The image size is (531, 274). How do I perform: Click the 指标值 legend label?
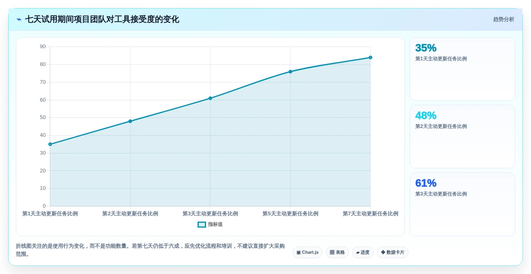[215, 225]
